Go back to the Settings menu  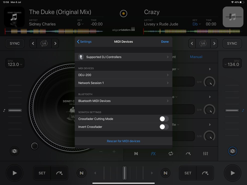click(x=84, y=42)
